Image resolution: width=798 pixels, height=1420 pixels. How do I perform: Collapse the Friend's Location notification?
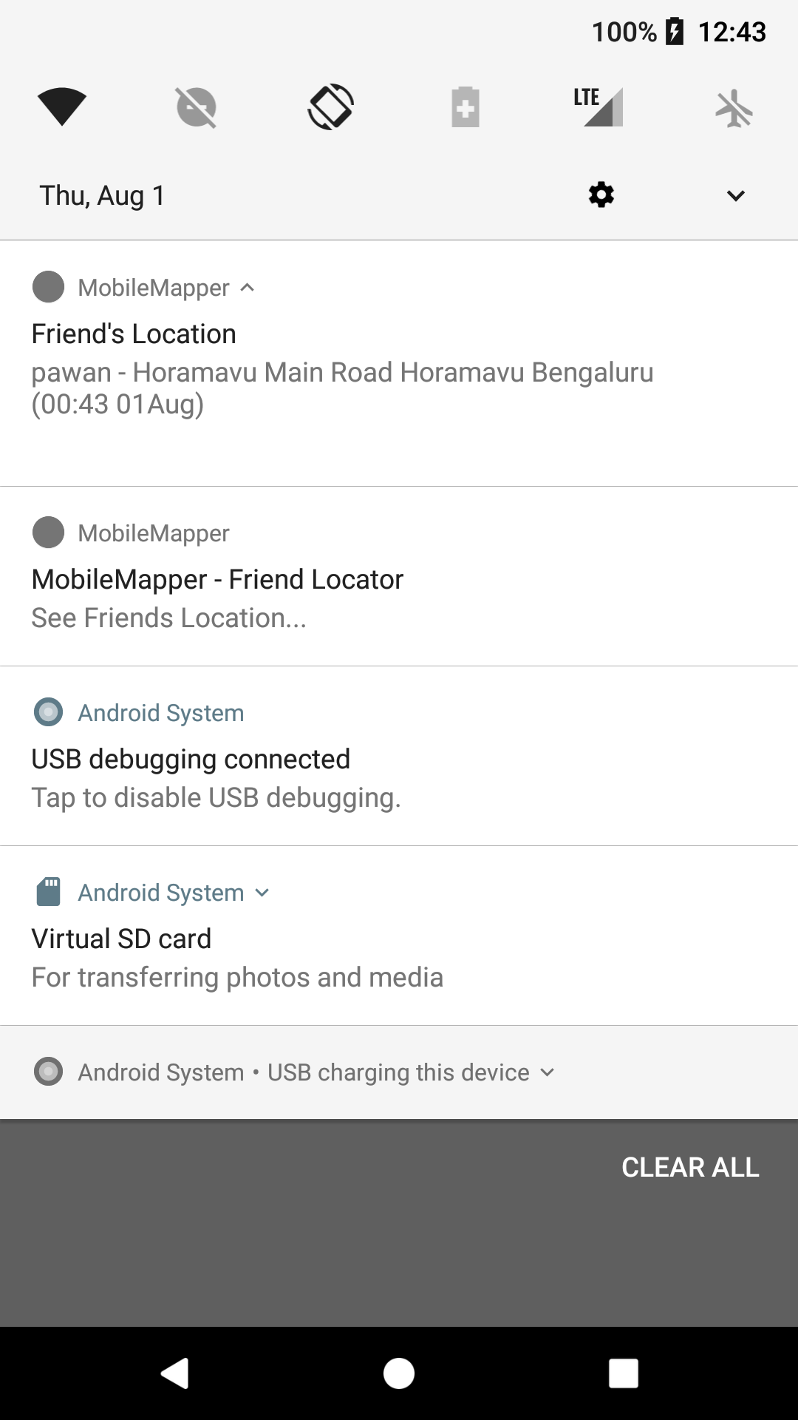click(247, 288)
